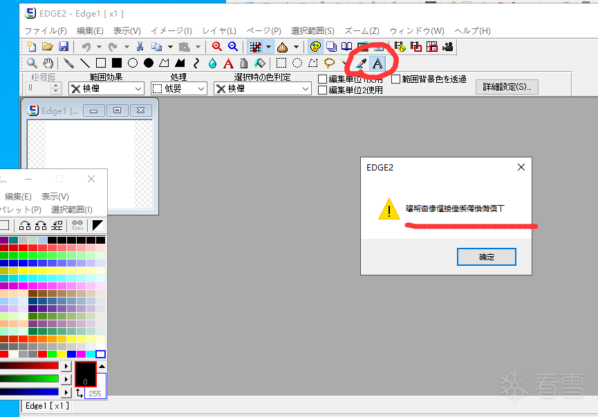Select the outlined Rectangle tool
This screenshot has height=417, width=598.
pos(101,64)
